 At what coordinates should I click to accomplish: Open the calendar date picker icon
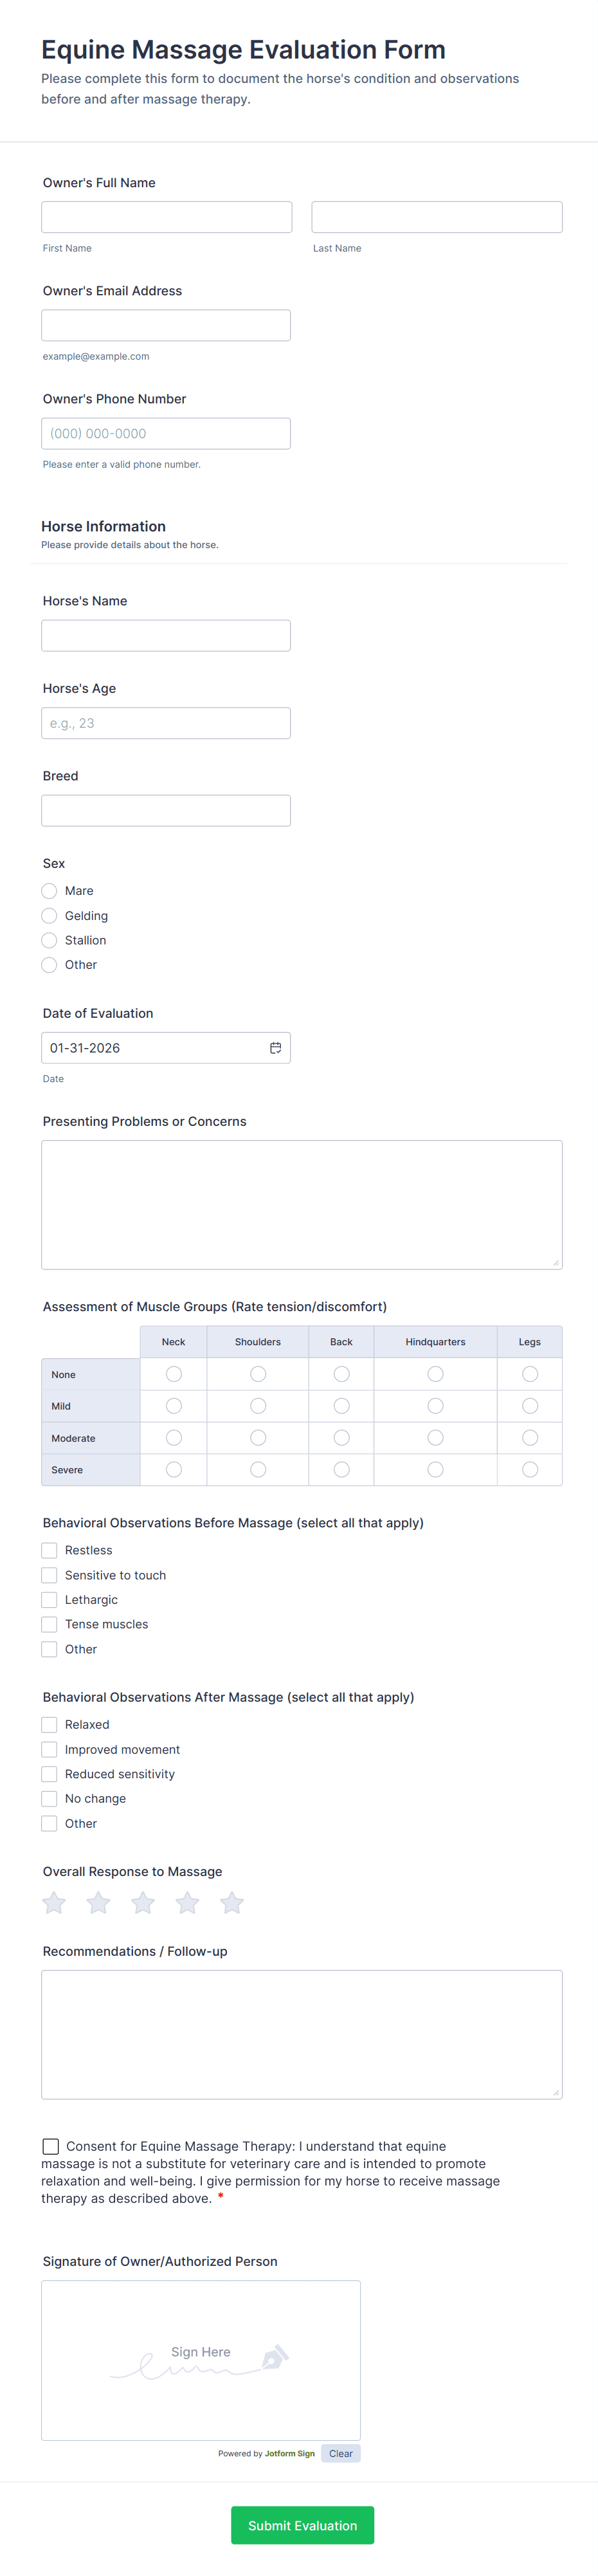275,1048
